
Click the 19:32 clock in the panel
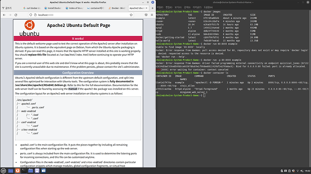(x=307, y=171)
